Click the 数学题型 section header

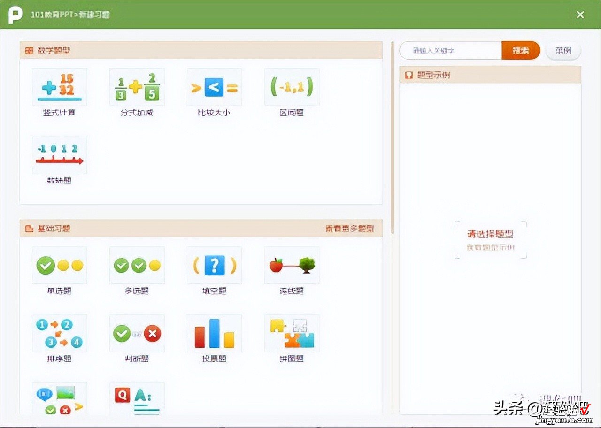[201, 50]
